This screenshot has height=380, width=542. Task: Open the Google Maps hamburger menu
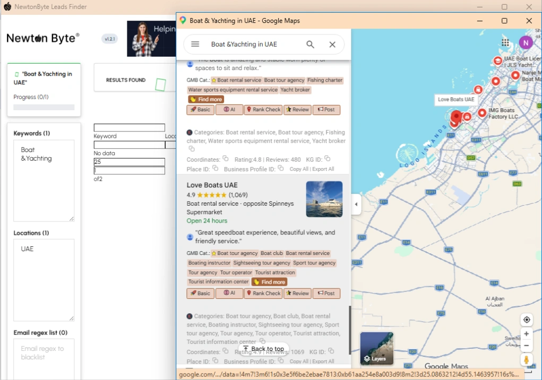[195, 44]
